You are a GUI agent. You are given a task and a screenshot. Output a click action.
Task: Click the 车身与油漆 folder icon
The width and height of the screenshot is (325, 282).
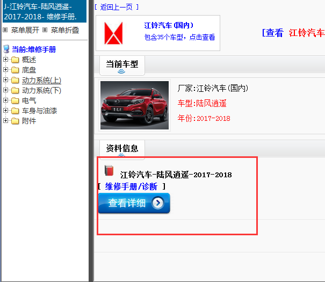(15, 111)
